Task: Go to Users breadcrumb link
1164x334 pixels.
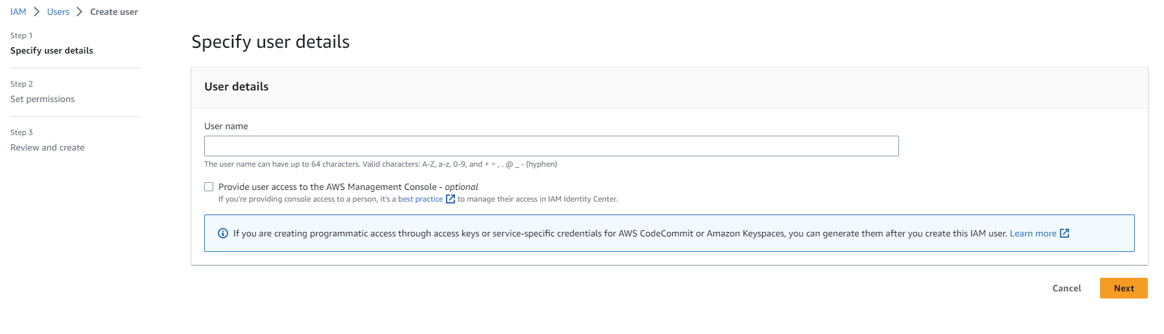Action: click(58, 12)
